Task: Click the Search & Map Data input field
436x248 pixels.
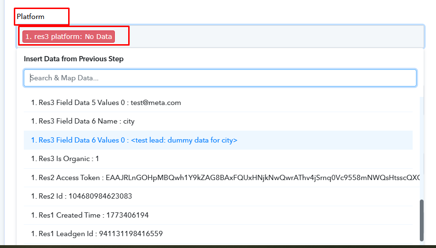Action: pyautogui.click(x=220, y=78)
